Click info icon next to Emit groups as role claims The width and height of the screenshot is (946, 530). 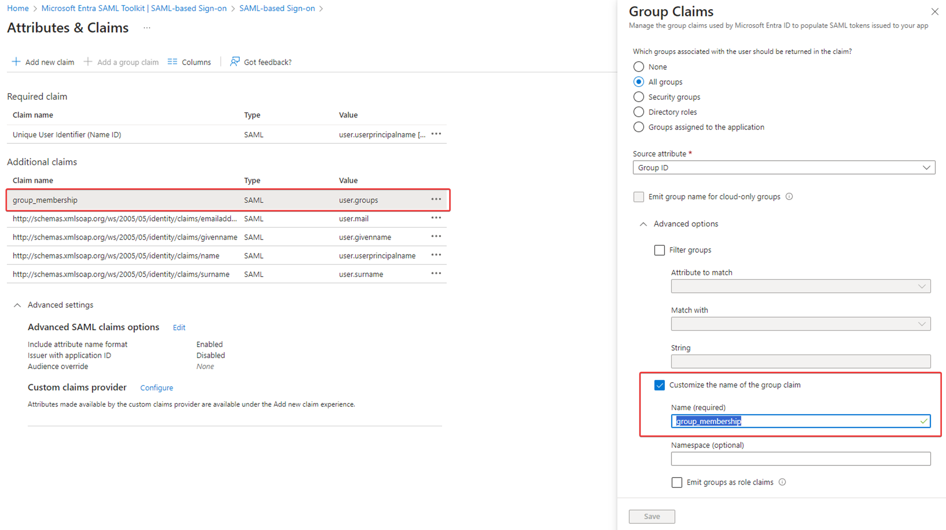[x=782, y=482]
